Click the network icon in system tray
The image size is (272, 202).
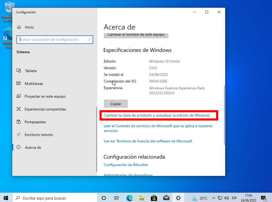[x=220, y=198]
